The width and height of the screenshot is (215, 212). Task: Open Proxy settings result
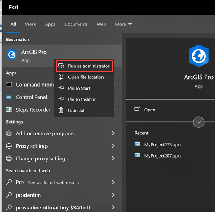pos(62,146)
